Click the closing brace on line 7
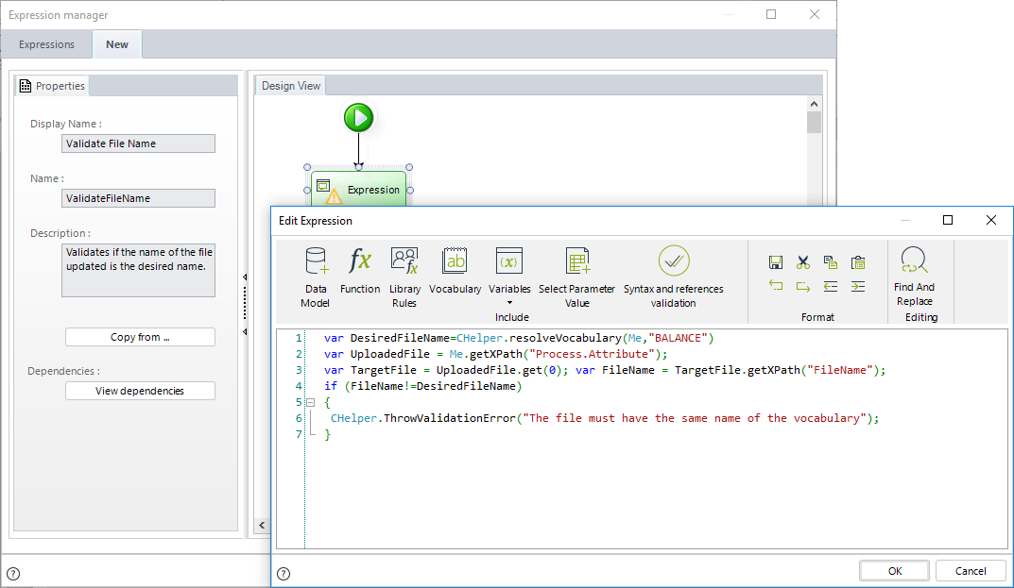This screenshot has width=1014, height=588. [x=327, y=434]
